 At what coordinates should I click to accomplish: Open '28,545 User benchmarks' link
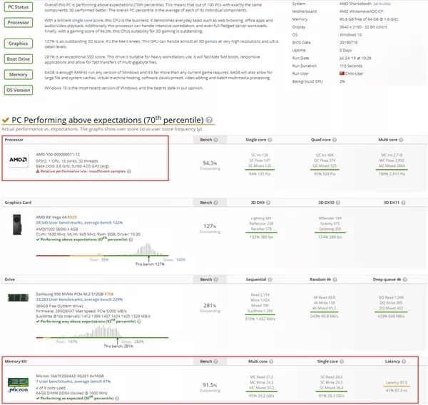79,222
